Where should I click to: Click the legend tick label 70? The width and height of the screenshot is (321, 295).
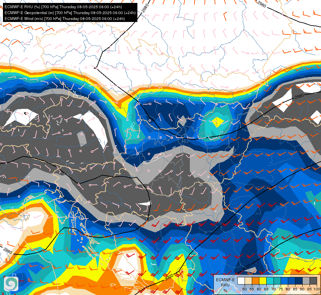(273, 289)
